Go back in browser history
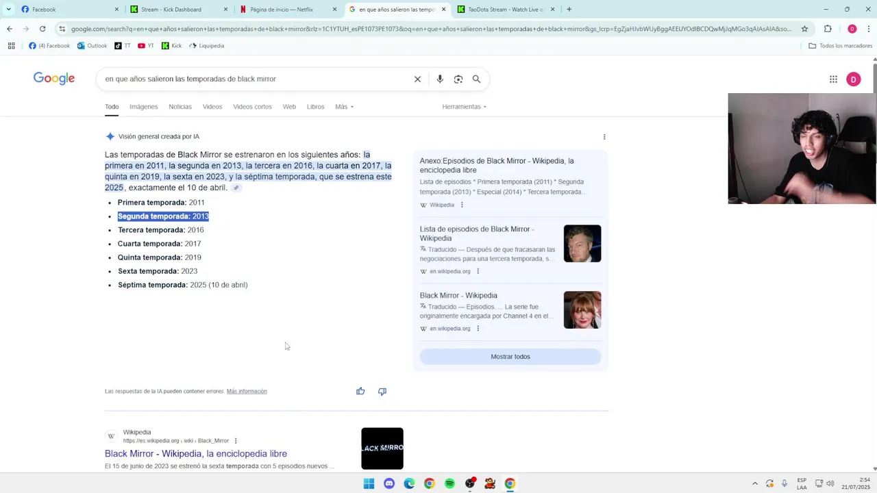This screenshot has height=493, width=877. point(10,29)
